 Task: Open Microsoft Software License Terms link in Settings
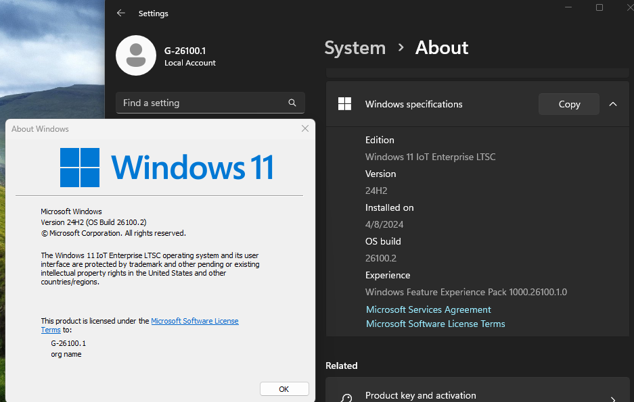[436, 324]
